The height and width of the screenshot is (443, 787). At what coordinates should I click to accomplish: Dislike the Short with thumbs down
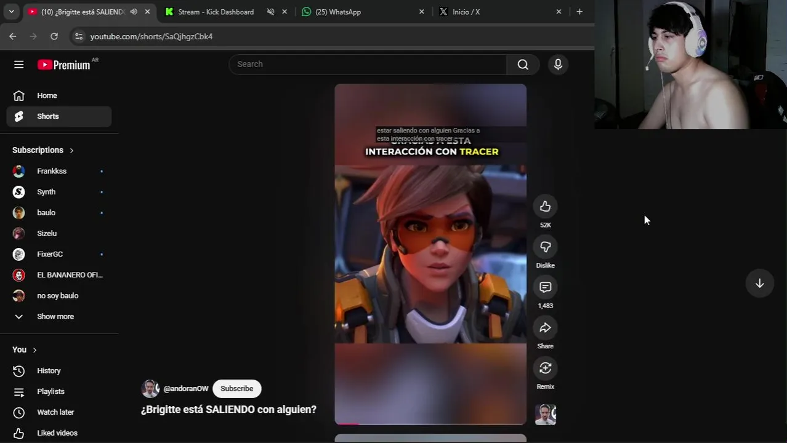tap(545, 247)
